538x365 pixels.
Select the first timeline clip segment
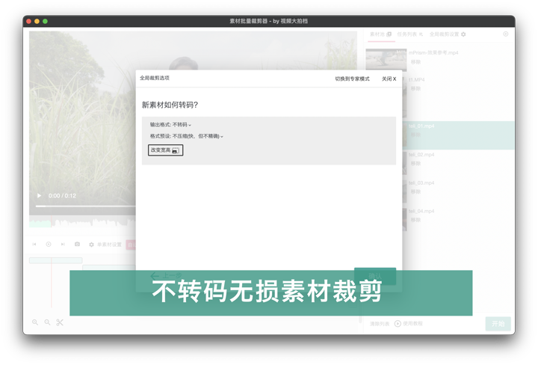[55, 260]
